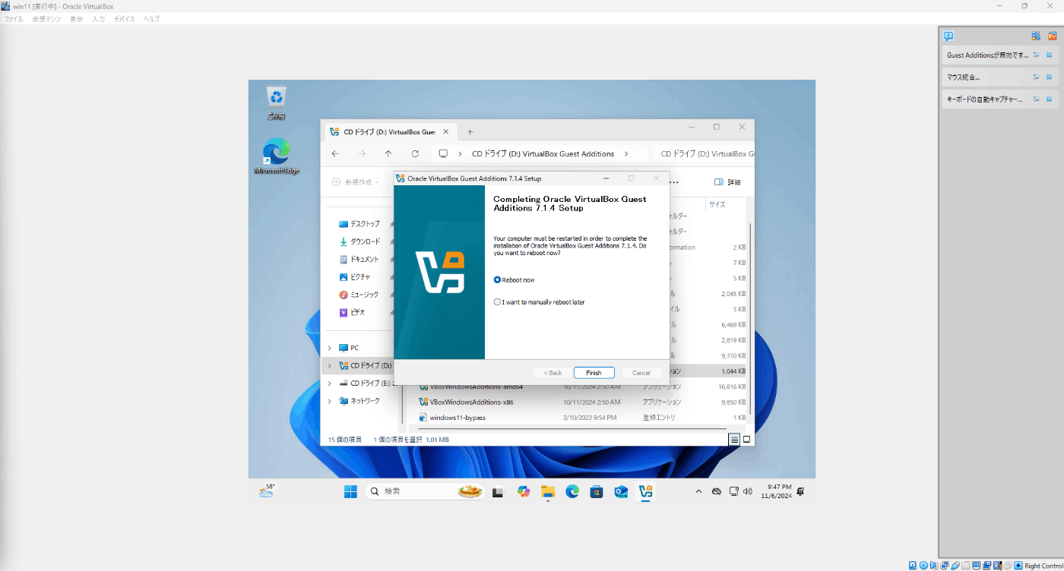Open the Recycle Bin desktop icon
Image resolution: width=1064 pixels, height=571 pixels.
276,103
